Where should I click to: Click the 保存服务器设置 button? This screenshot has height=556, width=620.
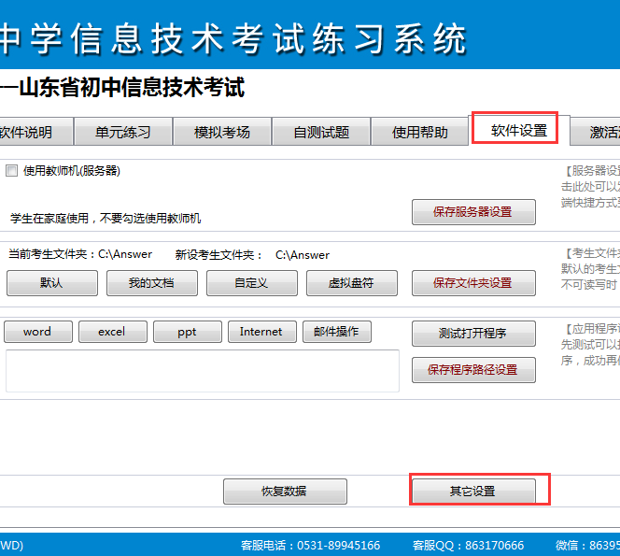[x=473, y=212]
